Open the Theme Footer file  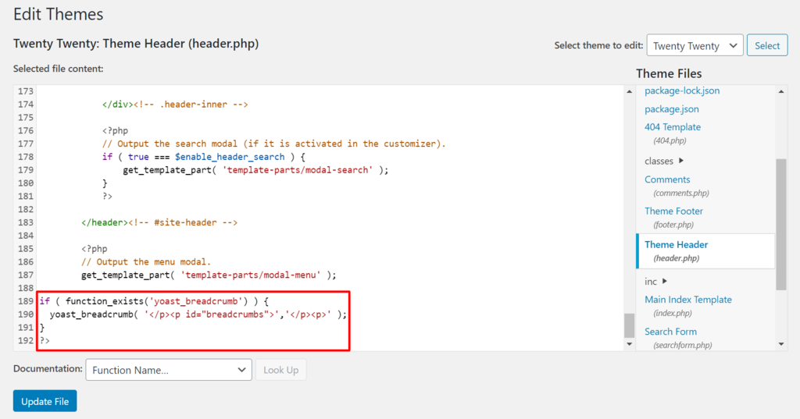point(673,211)
